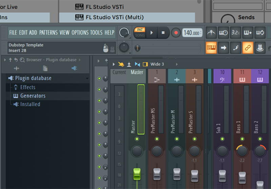
Task: Click the typing keyboard to piano icon
Action: coord(211,48)
